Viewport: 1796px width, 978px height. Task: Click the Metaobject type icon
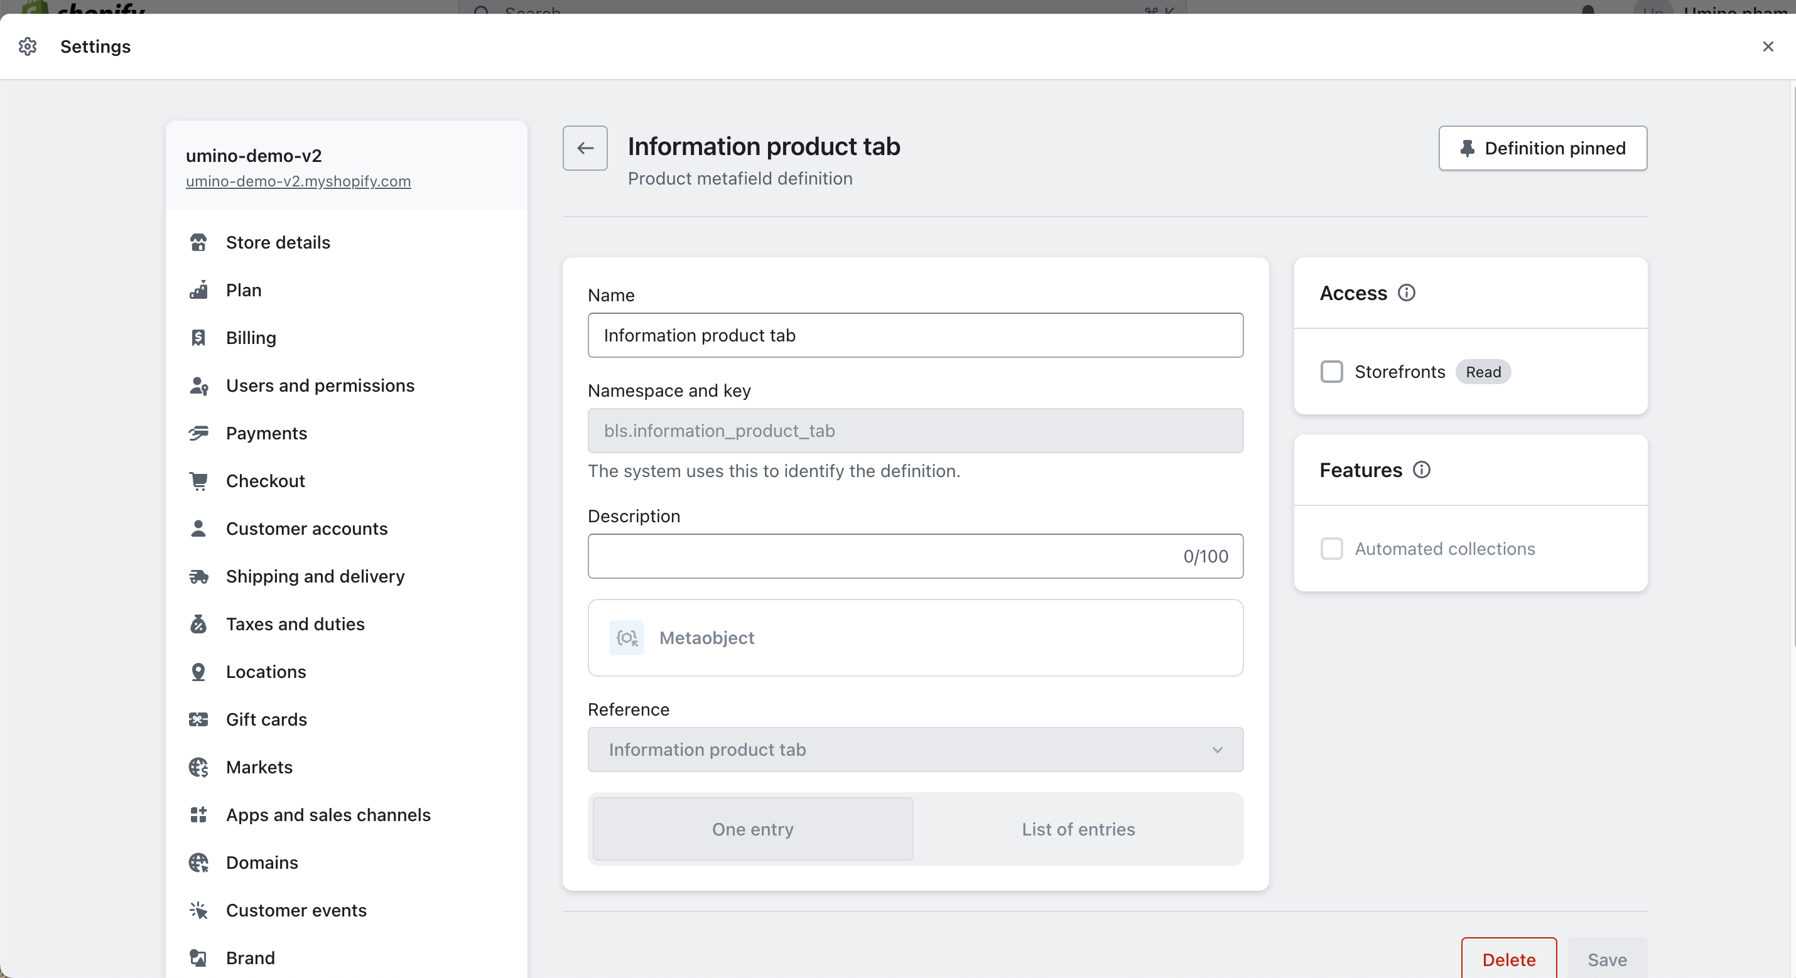tap(626, 637)
